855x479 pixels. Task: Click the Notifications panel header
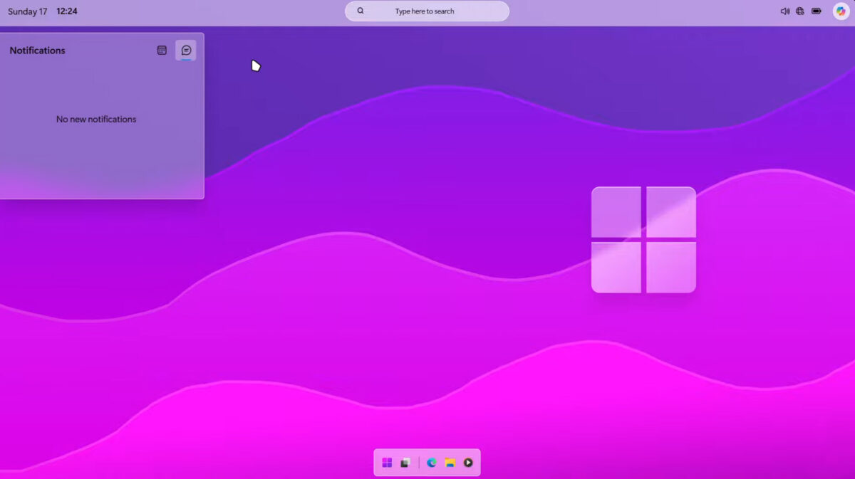coord(37,50)
